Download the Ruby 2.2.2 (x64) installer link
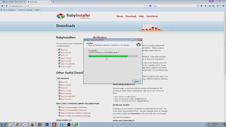 pyautogui.click(x=66, y=53)
